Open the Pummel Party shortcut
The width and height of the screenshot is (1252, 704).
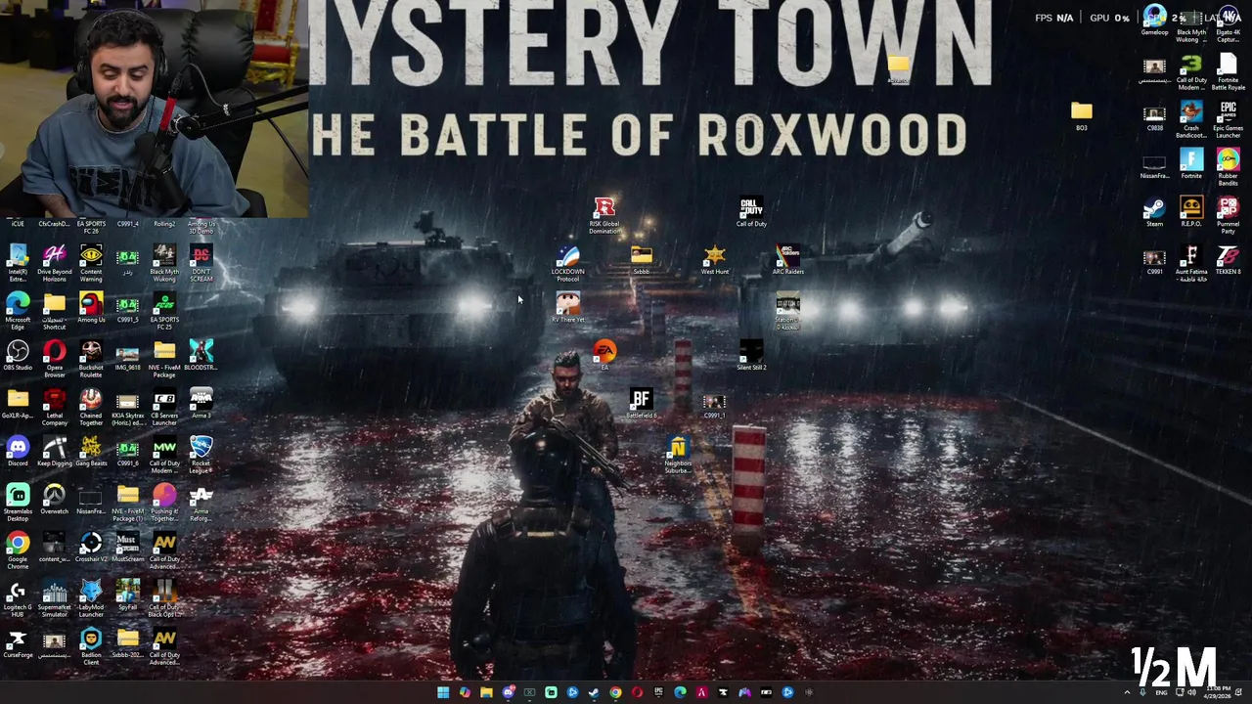pos(1228,216)
